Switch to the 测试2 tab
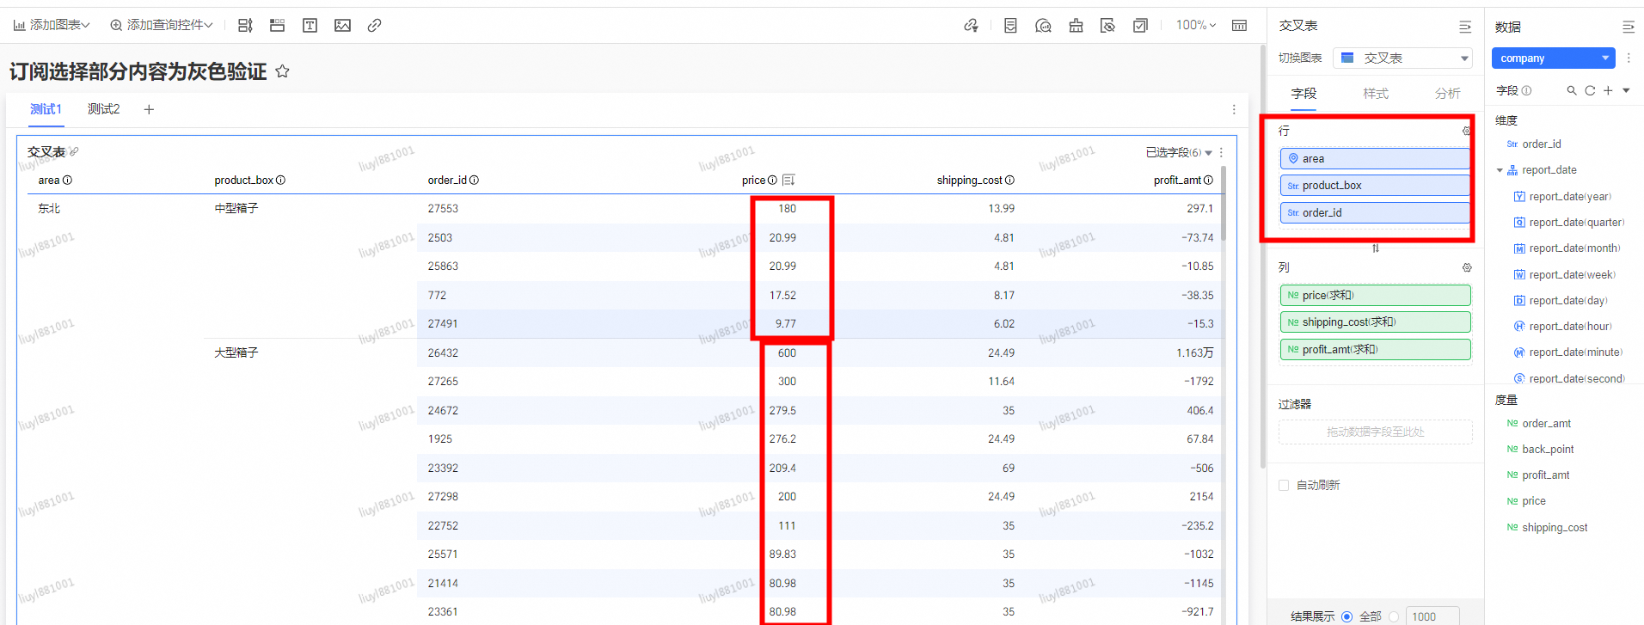This screenshot has height=625, width=1644. [103, 109]
